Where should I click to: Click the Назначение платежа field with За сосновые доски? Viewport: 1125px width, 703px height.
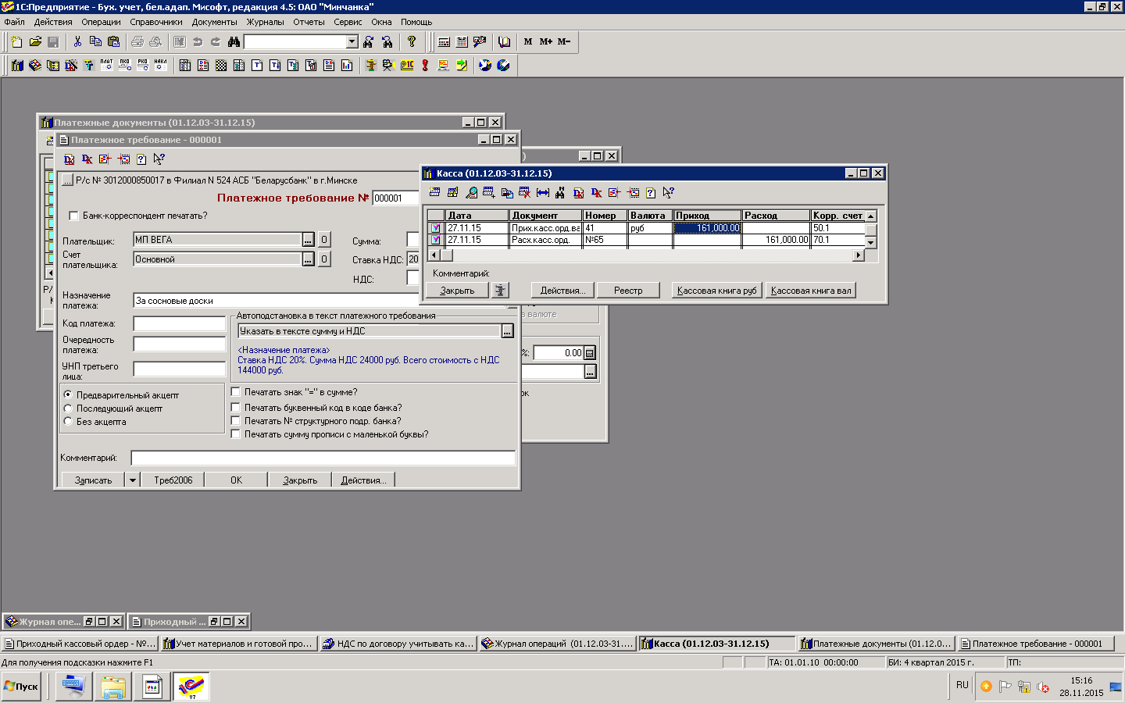click(x=277, y=301)
